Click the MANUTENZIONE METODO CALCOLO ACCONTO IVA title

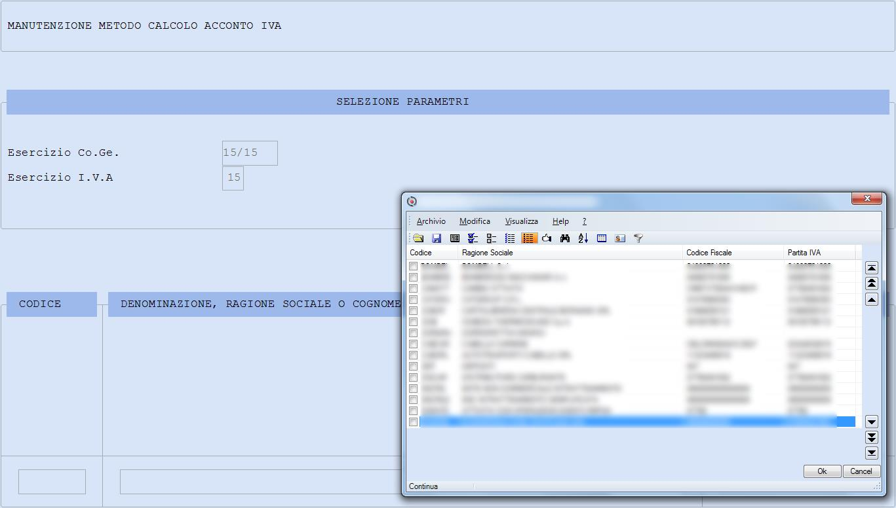point(144,26)
